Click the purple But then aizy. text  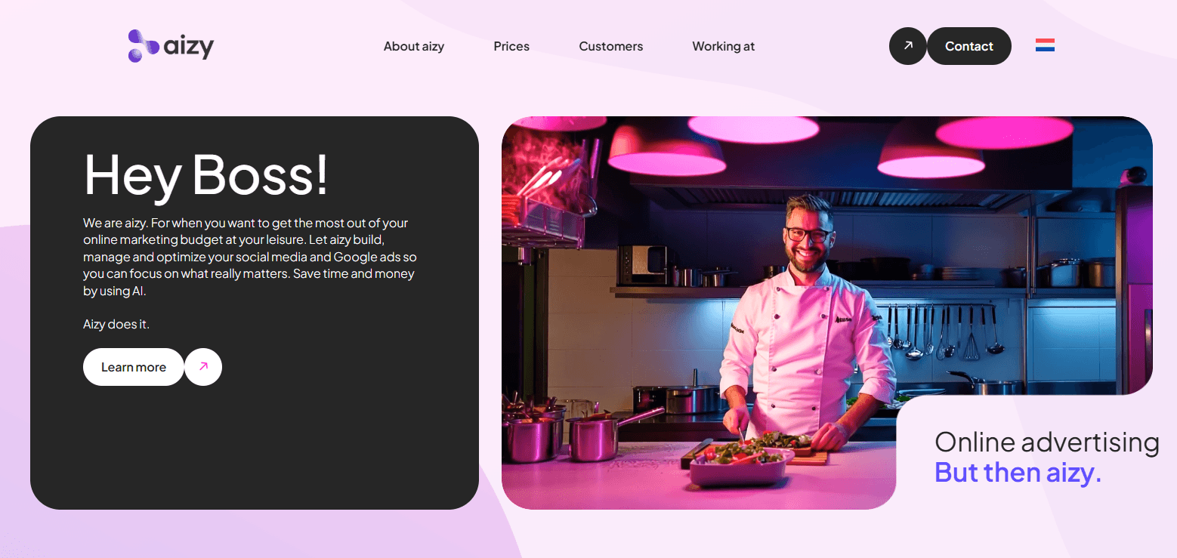click(1018, 473)
